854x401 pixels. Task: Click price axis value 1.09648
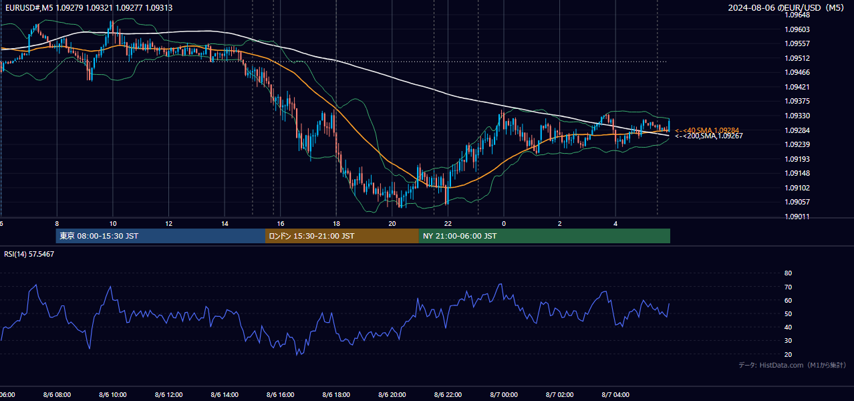(x=797, y=15)
